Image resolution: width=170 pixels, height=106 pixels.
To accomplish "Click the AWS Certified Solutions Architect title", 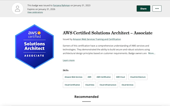I will 107,33.
